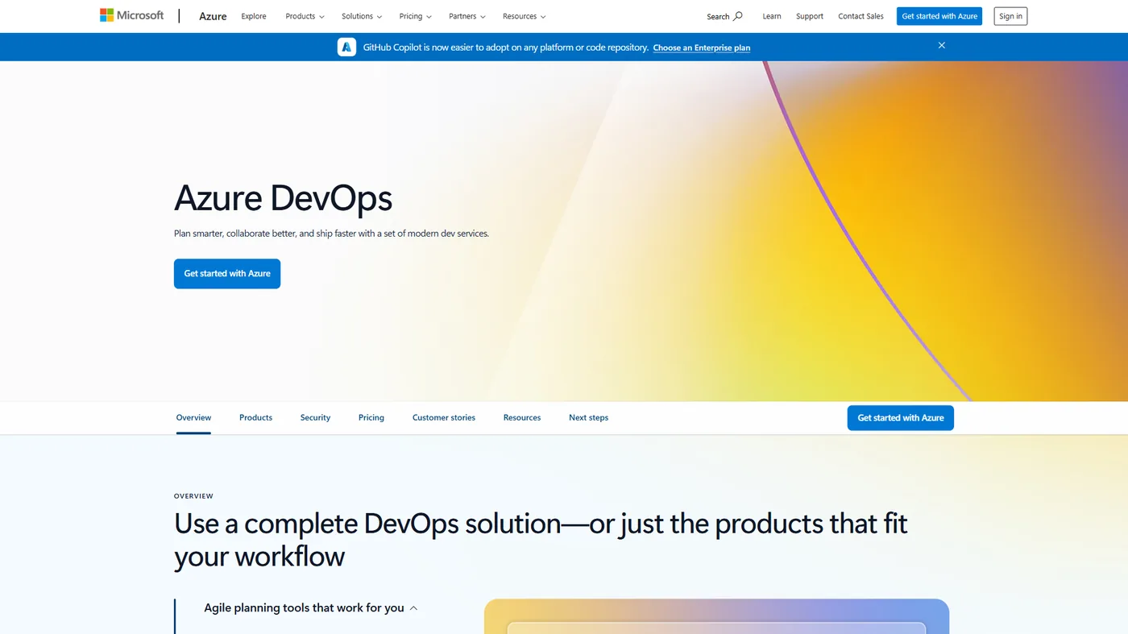This screenshot has width=1128, height=634.
Task: Follow Choose an Enterprise plan link
Action: [x=702, y=48]
